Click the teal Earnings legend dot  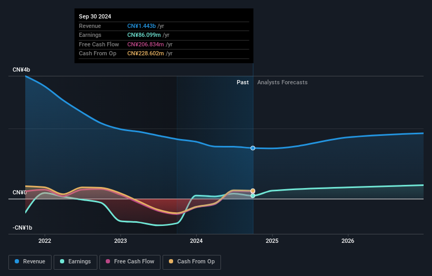[62, 261]
